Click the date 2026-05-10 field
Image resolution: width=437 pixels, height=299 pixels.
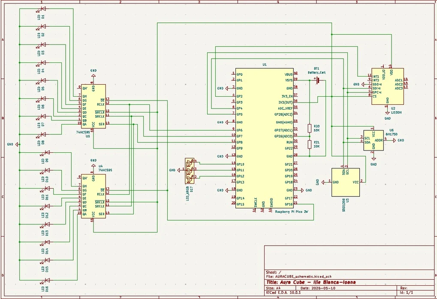pyautogui.click(x=318, y=288)
